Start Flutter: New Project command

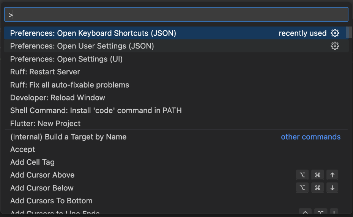click(x=46, y=123)
